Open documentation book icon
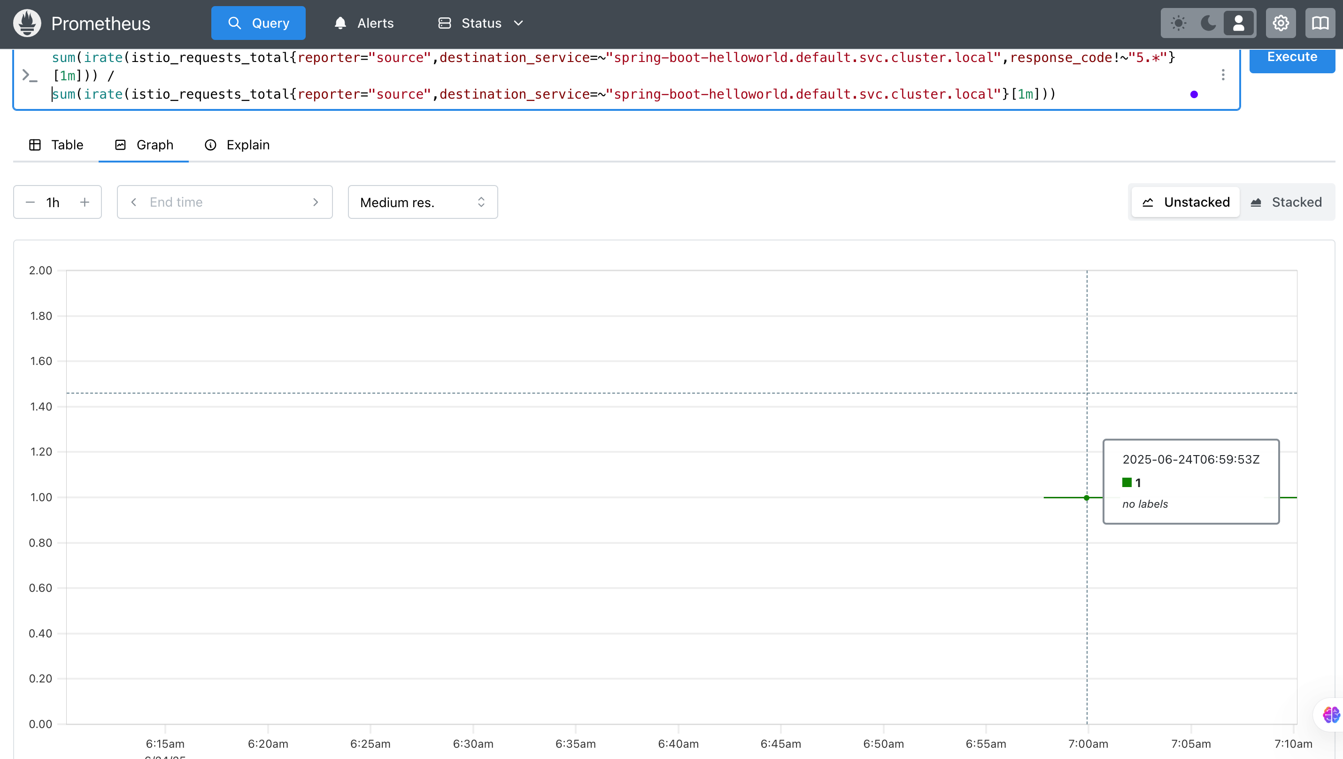The image size is (1343, 759). coord(1320,23)
